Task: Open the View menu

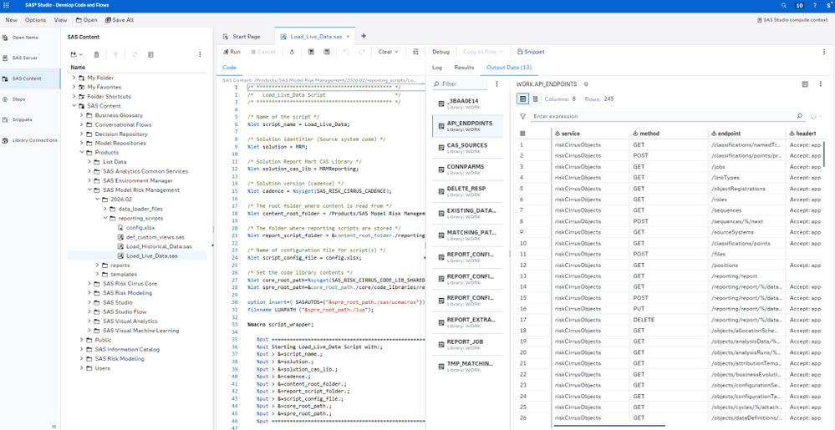Action: [60, 20]
